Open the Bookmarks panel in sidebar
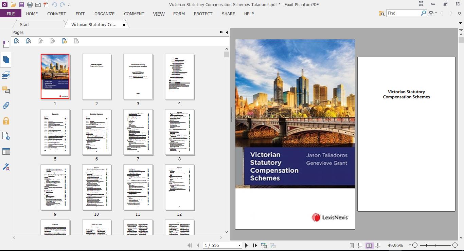The width and height of the screenshot is (464, 251). pyautogui.click(x=6, y=44)
